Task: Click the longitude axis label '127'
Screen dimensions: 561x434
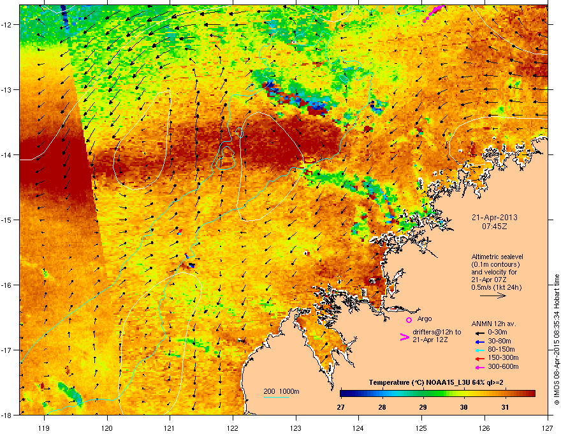Action: [548, 428]
